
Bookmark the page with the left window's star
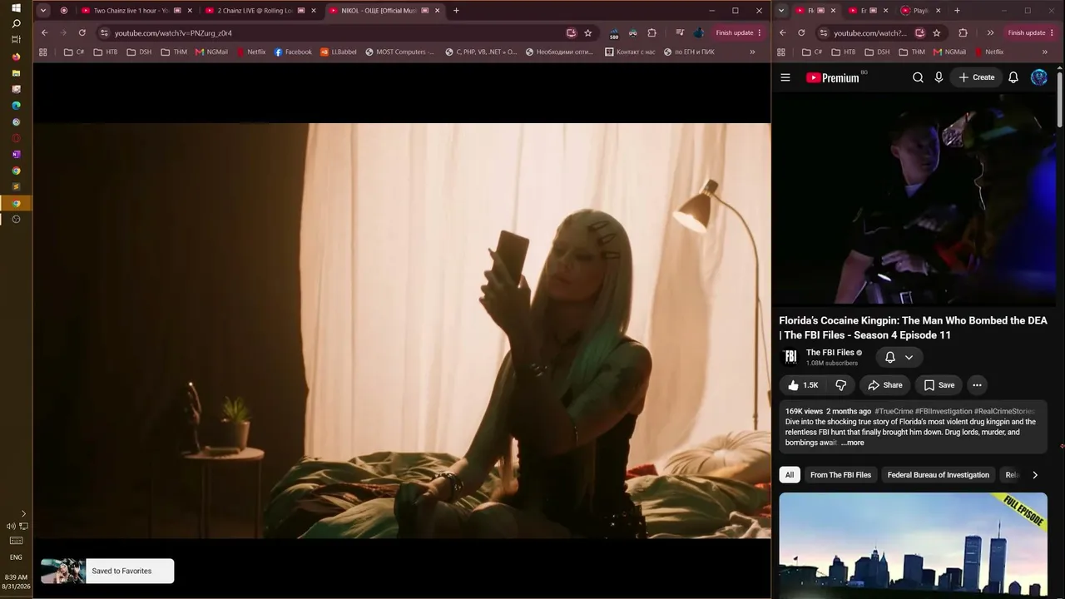[x=588, y=32]
